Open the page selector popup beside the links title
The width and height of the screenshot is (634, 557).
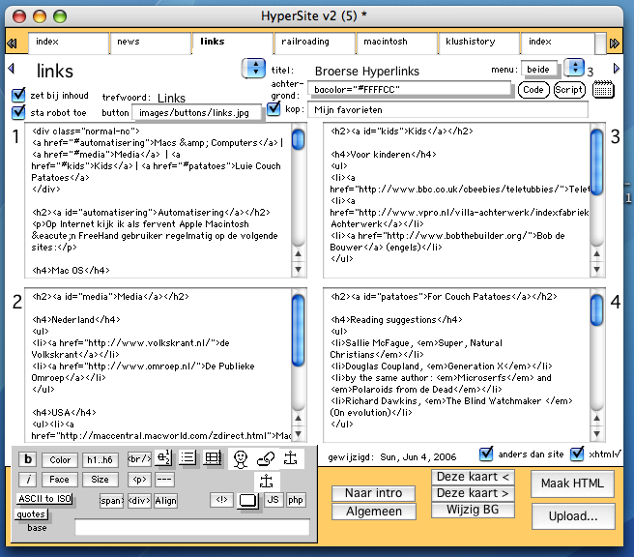(x=253, y=68)
